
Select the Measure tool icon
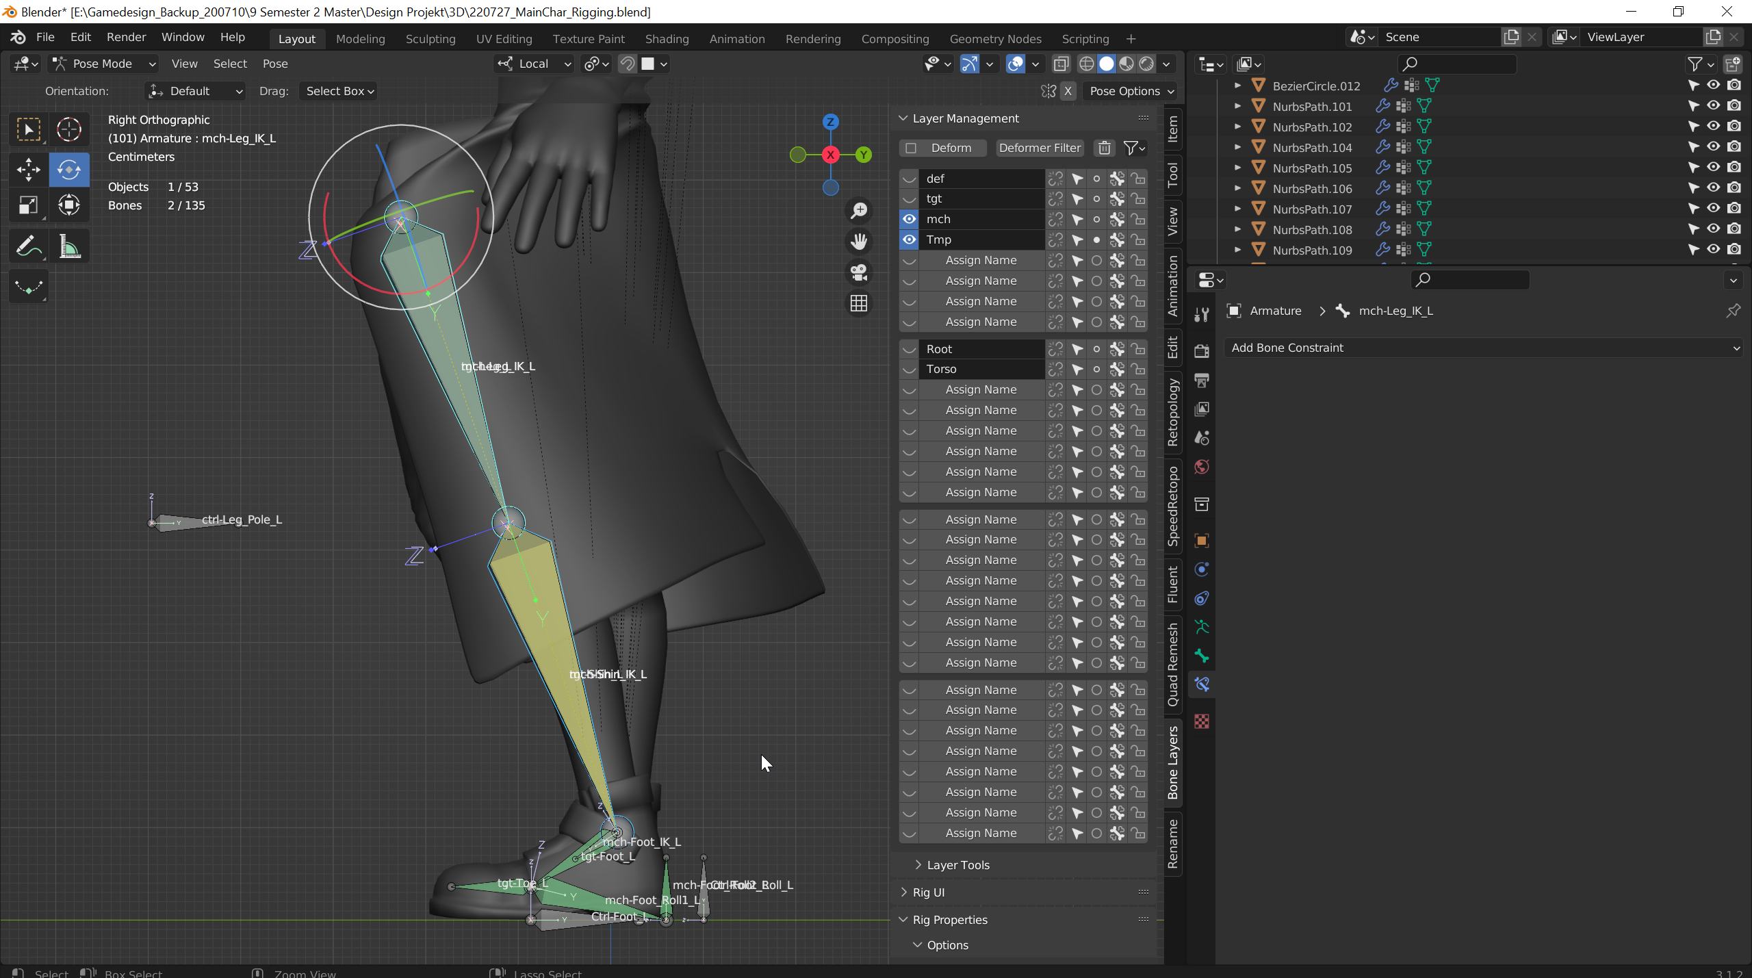[68, 249]
